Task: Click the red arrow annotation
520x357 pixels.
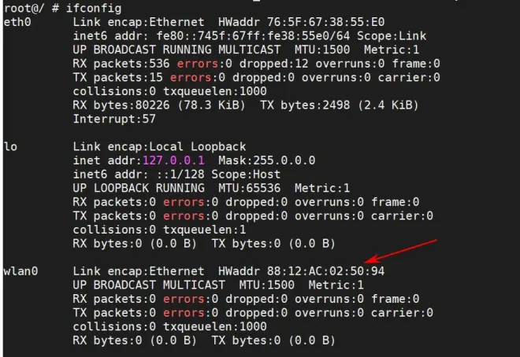Action: pyautogui.click(x=400, y=252)
